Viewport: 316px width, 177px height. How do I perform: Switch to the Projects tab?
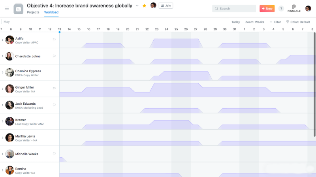[x=33, y=12]
